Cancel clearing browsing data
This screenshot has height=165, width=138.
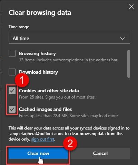(x=100, y=153)
